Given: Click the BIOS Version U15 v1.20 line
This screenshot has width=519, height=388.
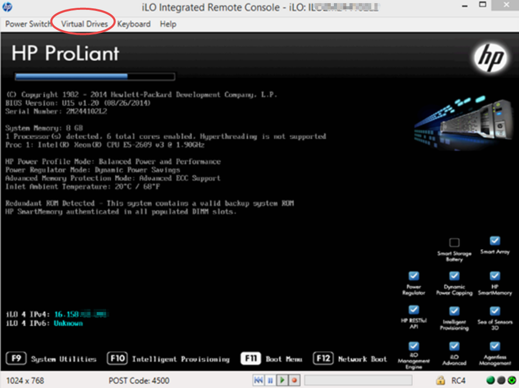Looking at the screenshot, I should click(78, 103).
